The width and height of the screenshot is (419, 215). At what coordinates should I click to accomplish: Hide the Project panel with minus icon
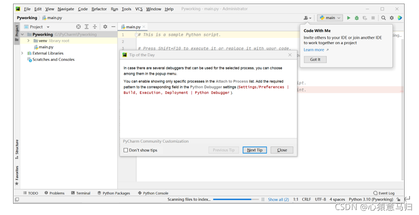point(113,27)
